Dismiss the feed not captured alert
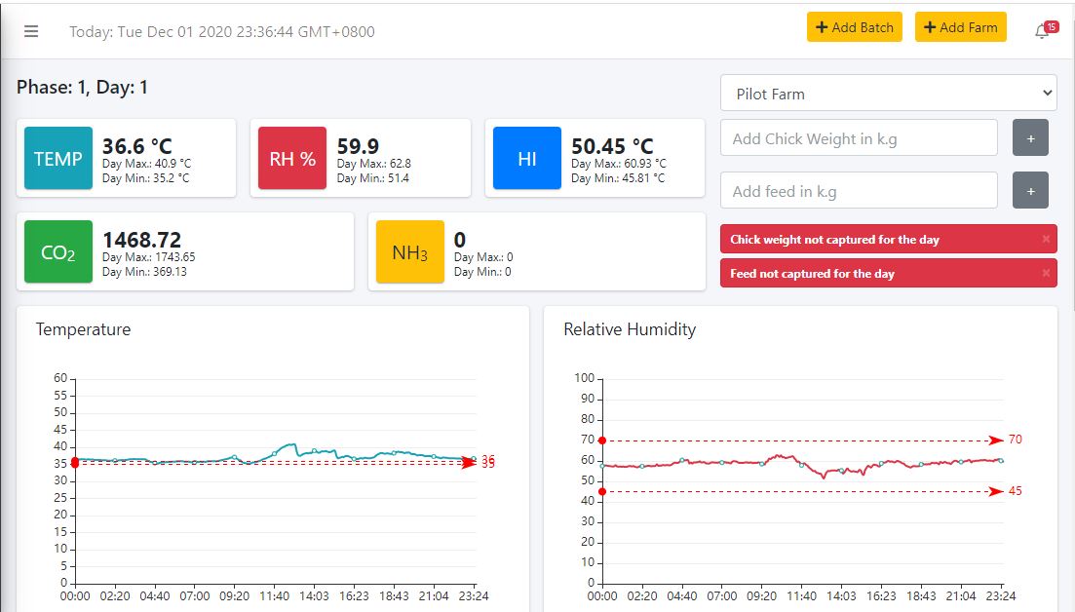 (1046, 274)
